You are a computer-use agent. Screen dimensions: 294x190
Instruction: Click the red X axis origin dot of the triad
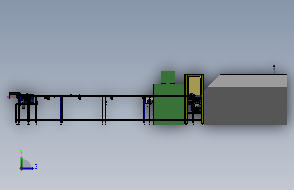click(21, 169)
